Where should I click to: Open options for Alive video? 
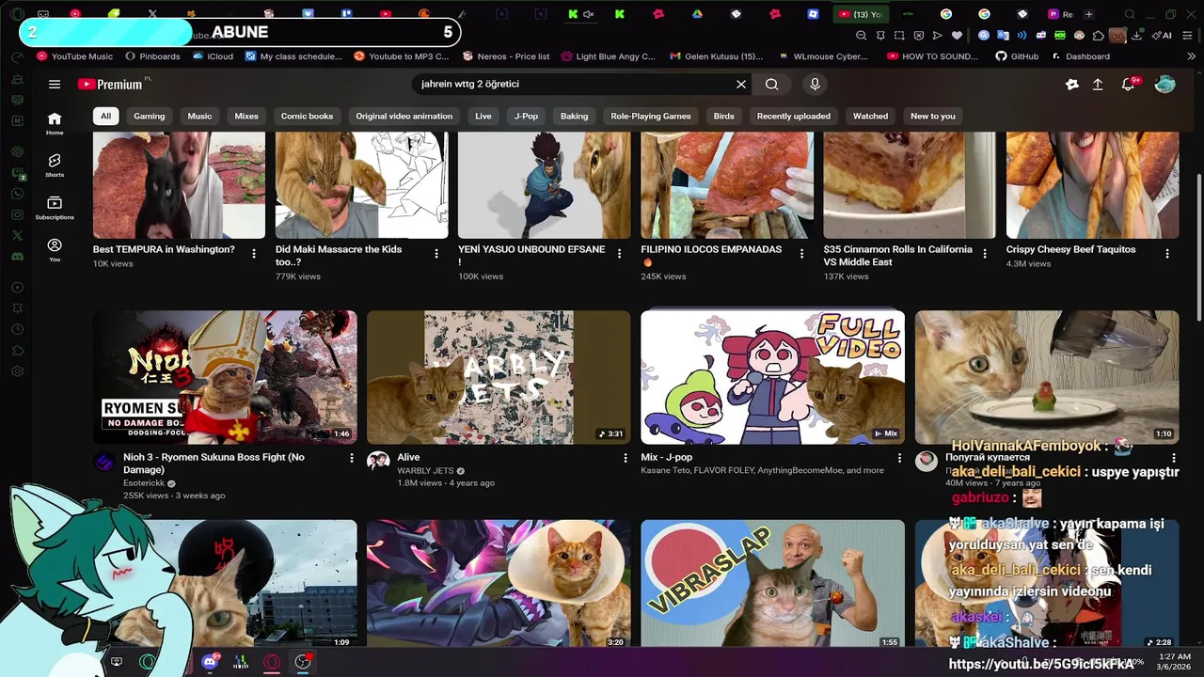(x=626, y=458)
